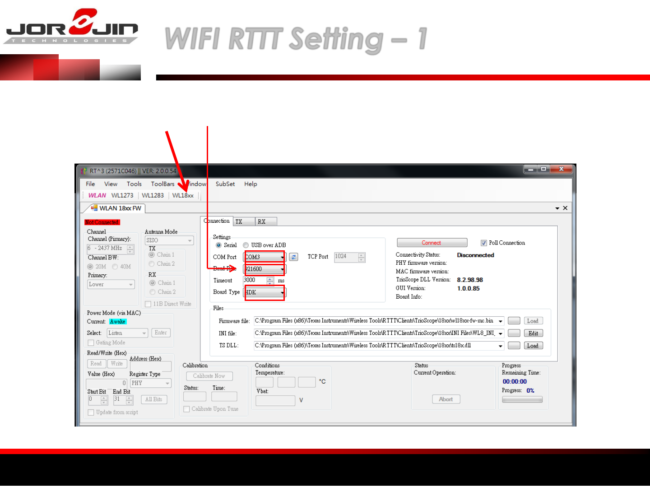Expand the Register Type PHY dropdown
Image resolution: width=650 pixels, height=488 pixels.
pyautogui.click(x=167, y=383)
